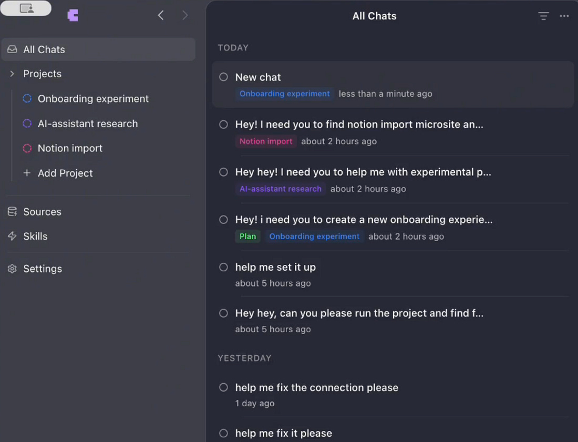Click the pink Notion import tag

(x=266, y=141)
